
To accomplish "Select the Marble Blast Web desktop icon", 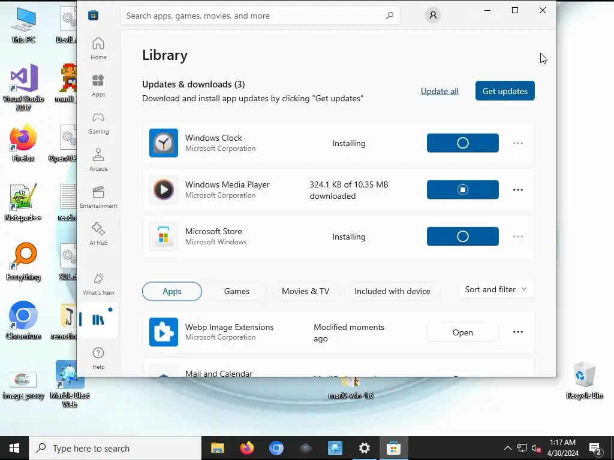I will 70,385.
